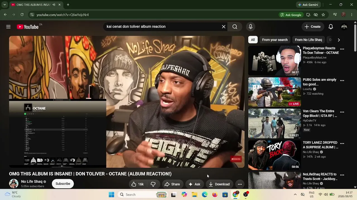357x200 pixels.
Task: Click the Chrome address bar URL
Action: tap(62, 15)
